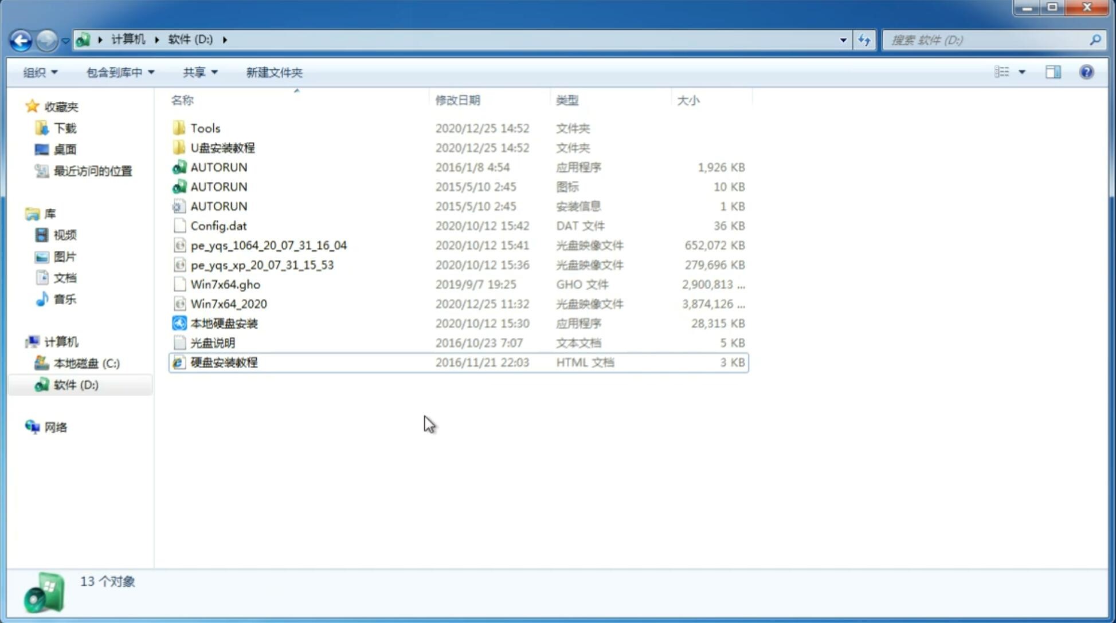Open 光盘说明 text document
1116x623 pixels.
click(212, 342)
